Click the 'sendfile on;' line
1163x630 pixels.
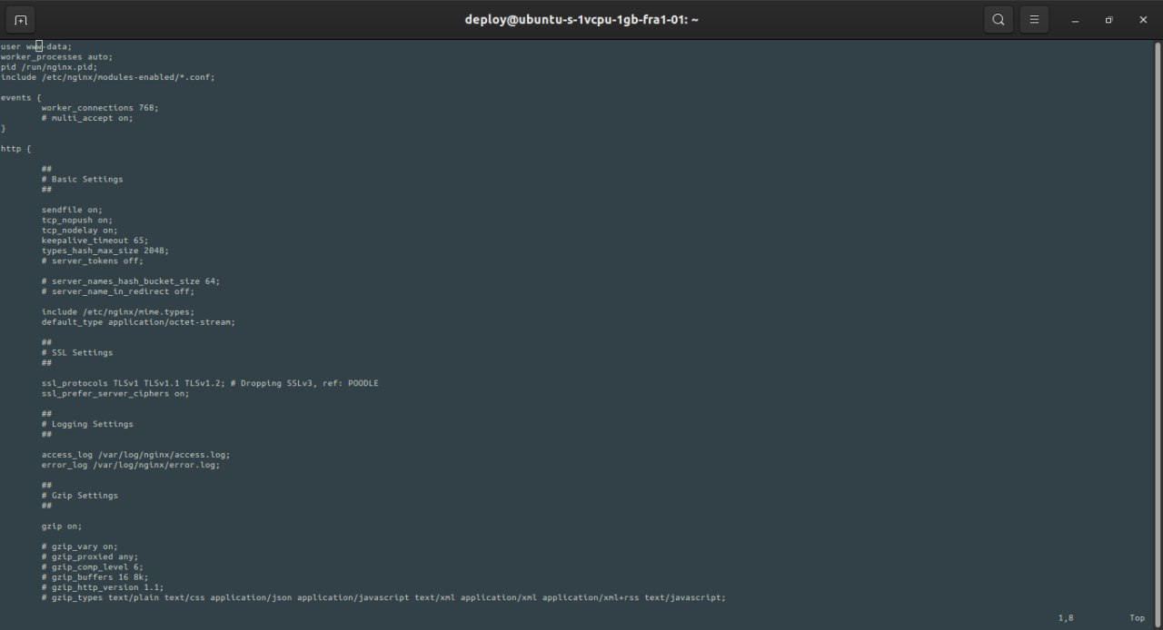[x=72, y=210]
